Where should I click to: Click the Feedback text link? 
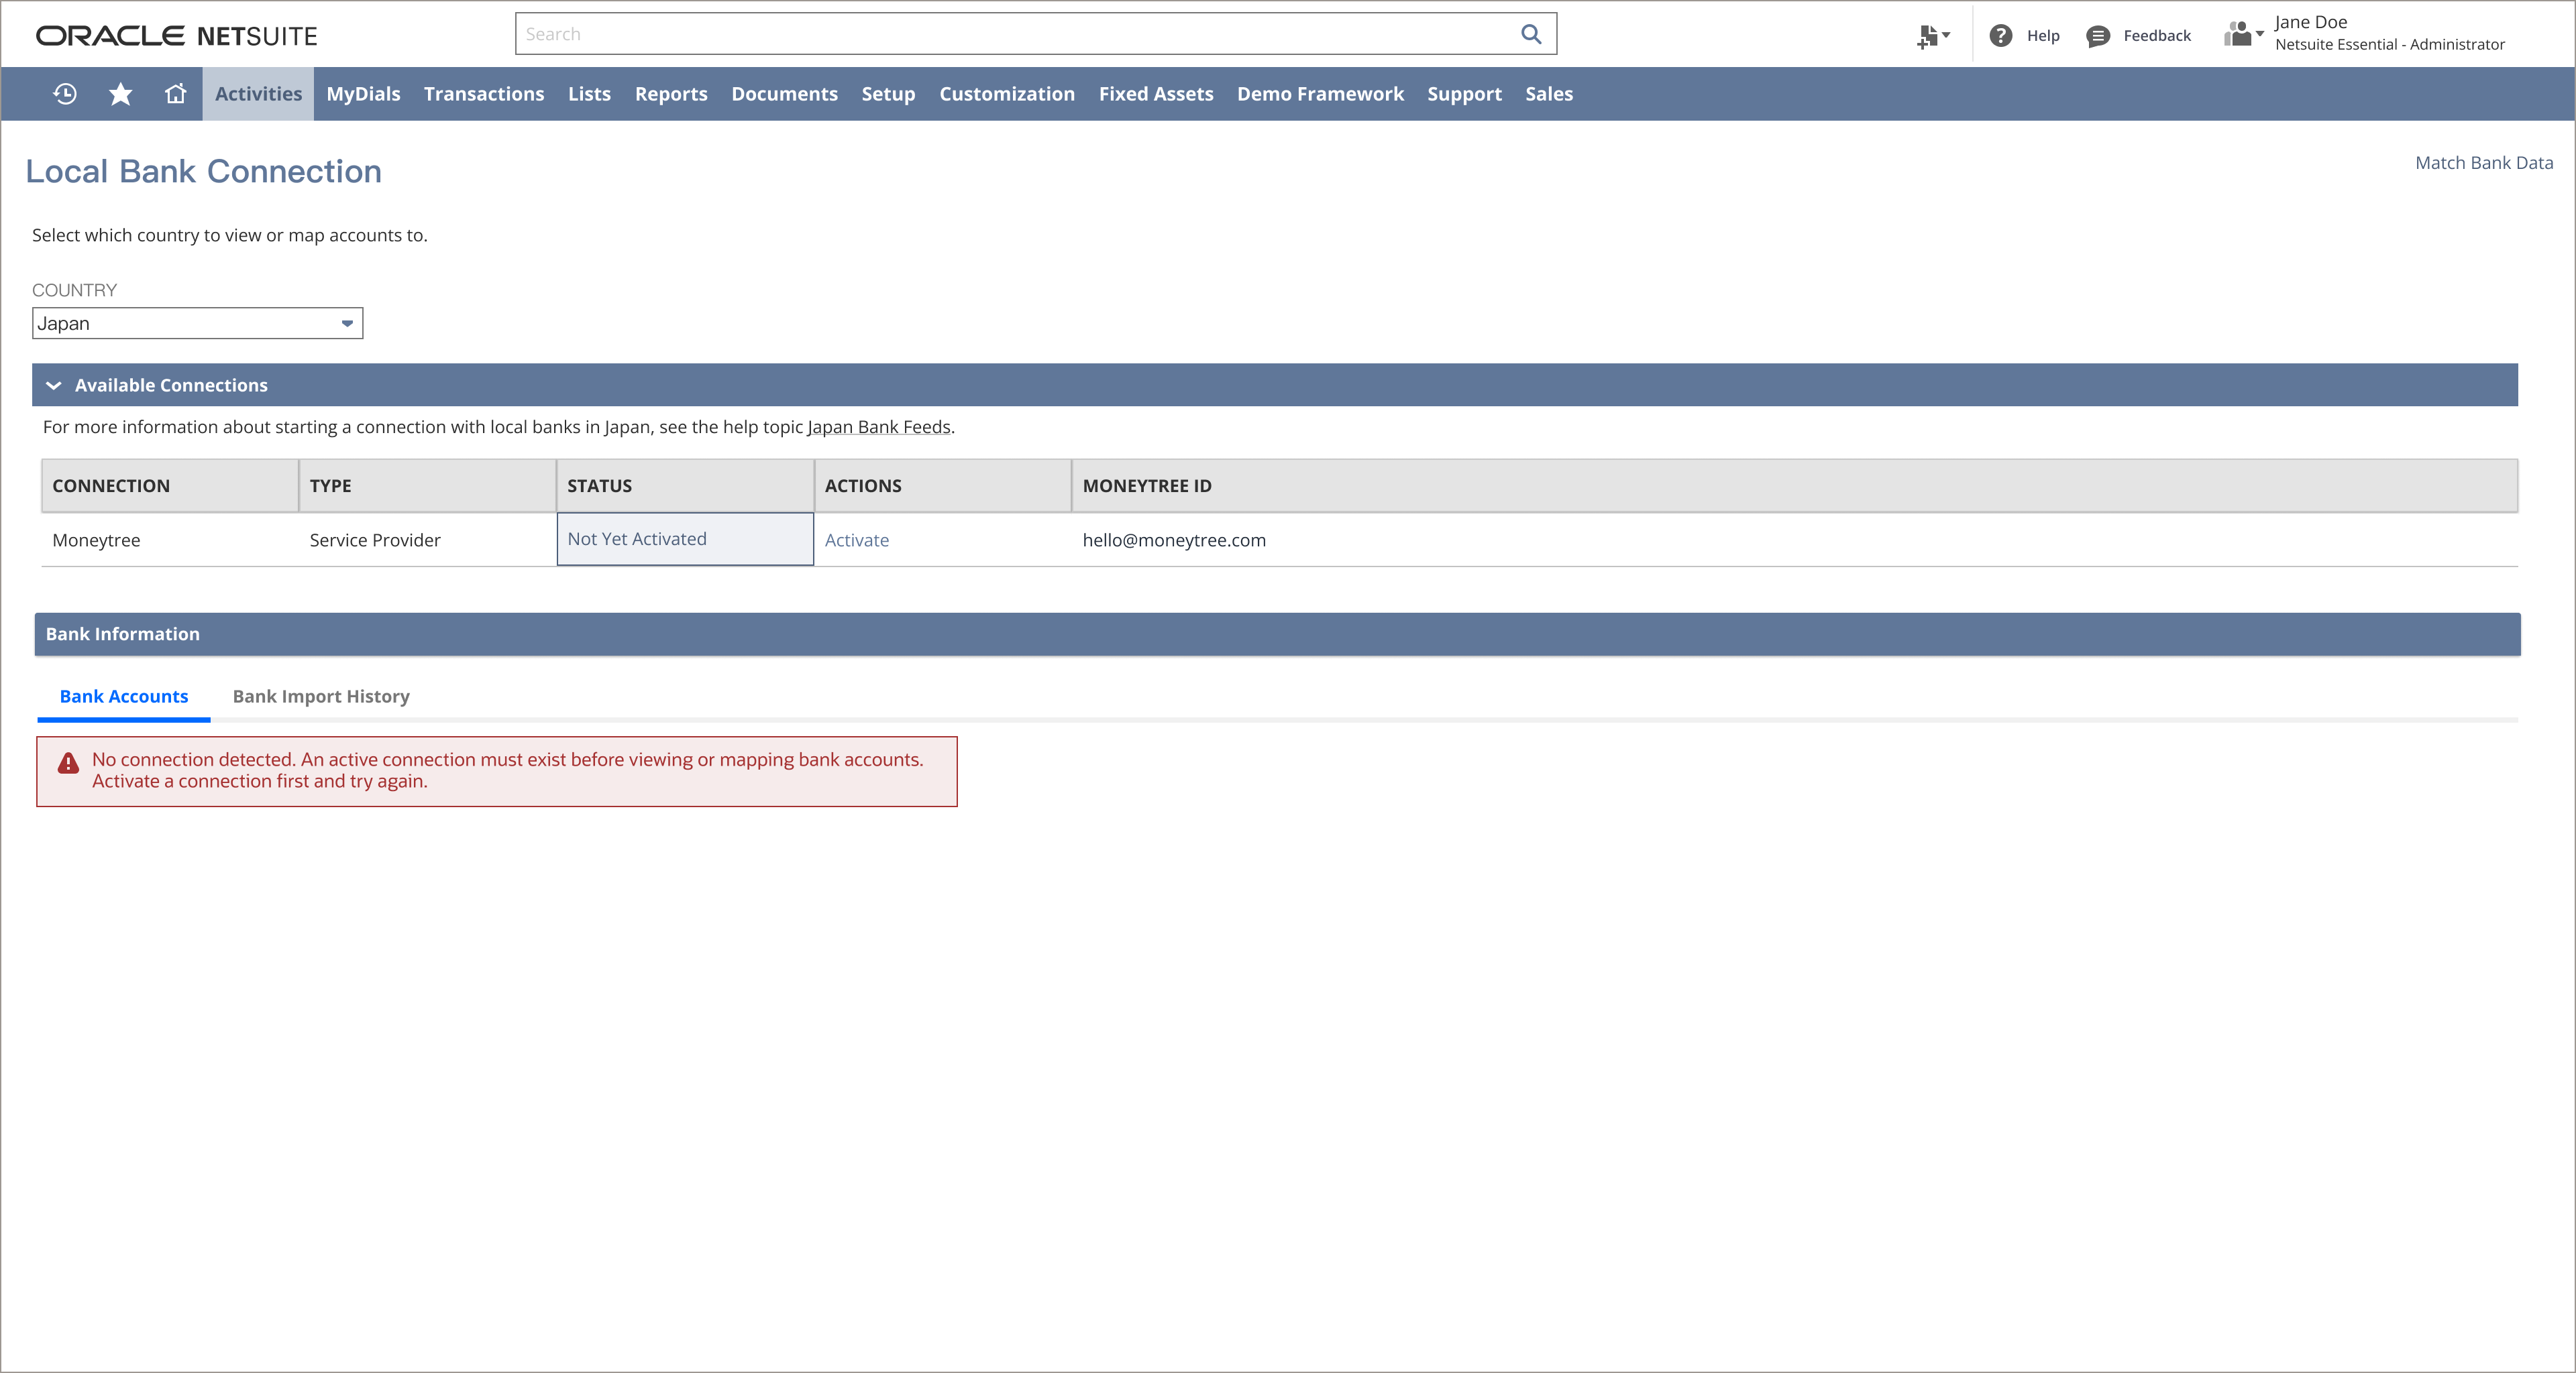pyautogui.click(x=2157, y=36)
